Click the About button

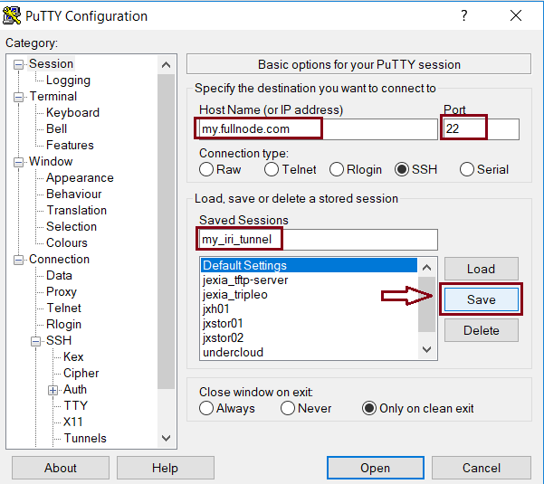tap(61, 468)
